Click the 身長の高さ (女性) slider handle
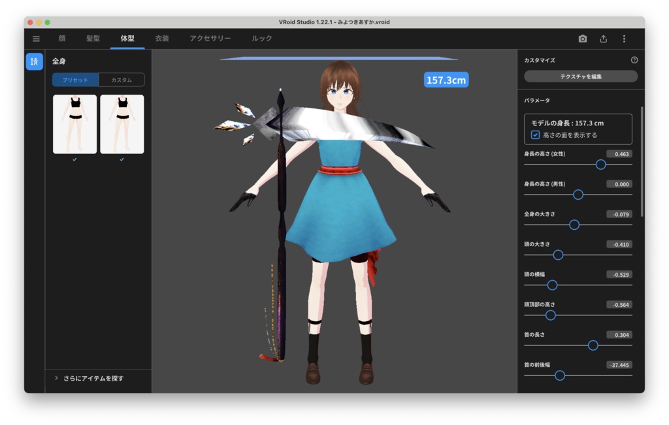 [x=600, y=165]
